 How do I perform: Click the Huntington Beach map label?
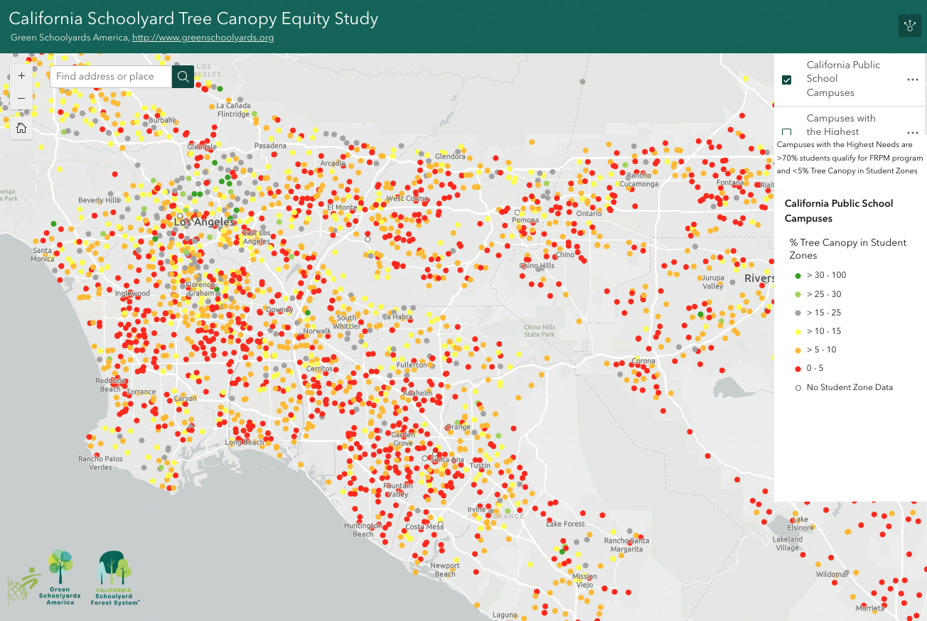[363, 529]
